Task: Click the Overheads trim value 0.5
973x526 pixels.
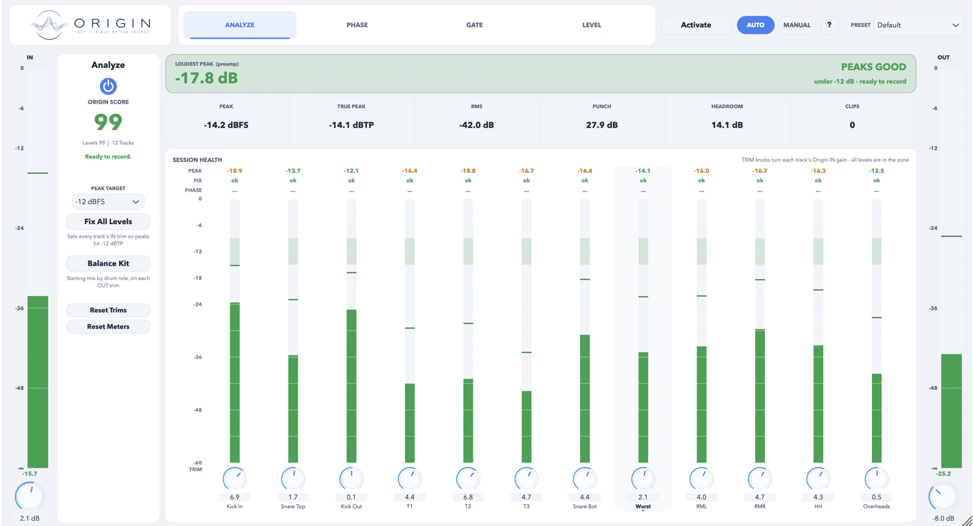Action: pos(877,497)
